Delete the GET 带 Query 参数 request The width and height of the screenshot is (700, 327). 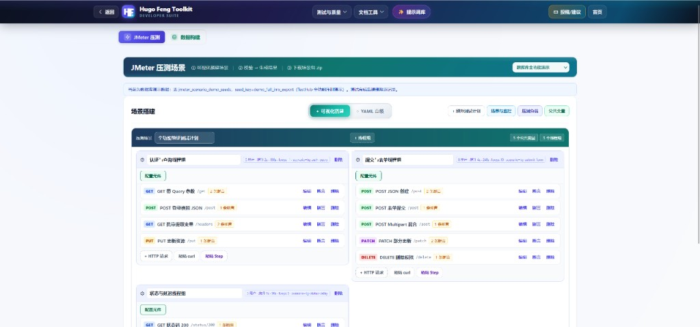[x=335, y=191]
